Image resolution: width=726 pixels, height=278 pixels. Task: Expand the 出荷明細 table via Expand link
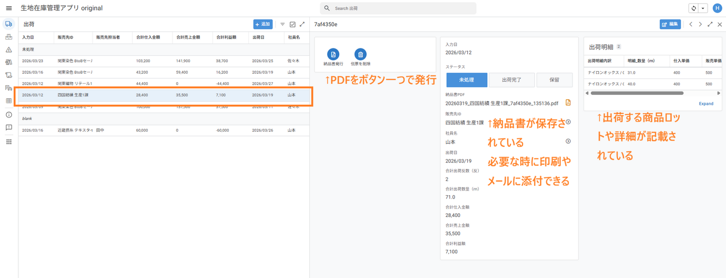click(706, 104)
